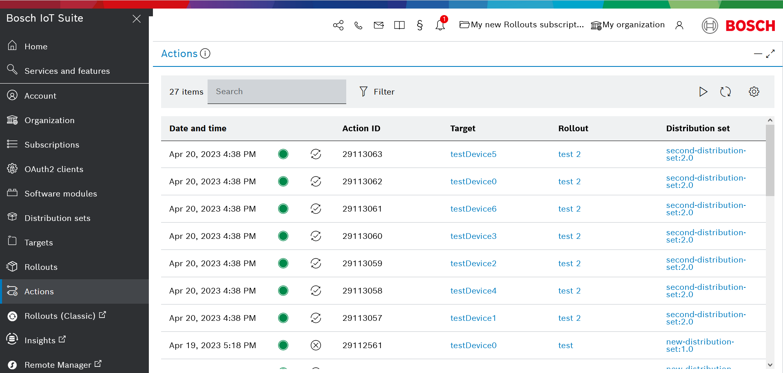Open the subscription selector in header
The height and width of the screenshot is (373, 783).
(x=522, y=25)
